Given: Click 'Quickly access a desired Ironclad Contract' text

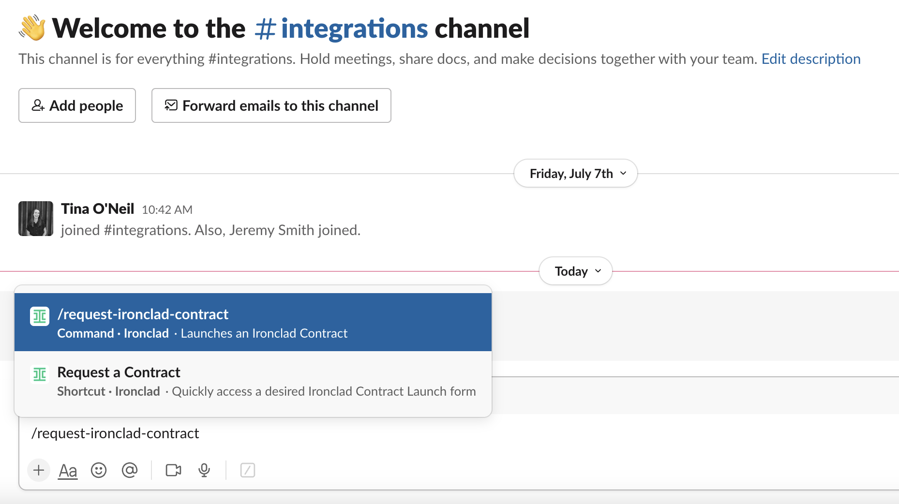Looking at the screenshot, I should click(324, 392).
